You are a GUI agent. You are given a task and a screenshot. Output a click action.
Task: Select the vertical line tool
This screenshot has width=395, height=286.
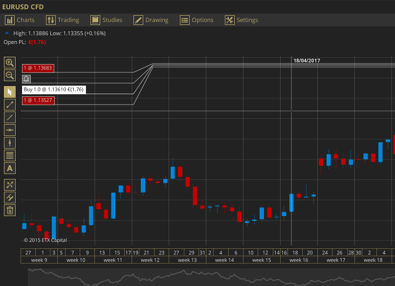[10, 143]
